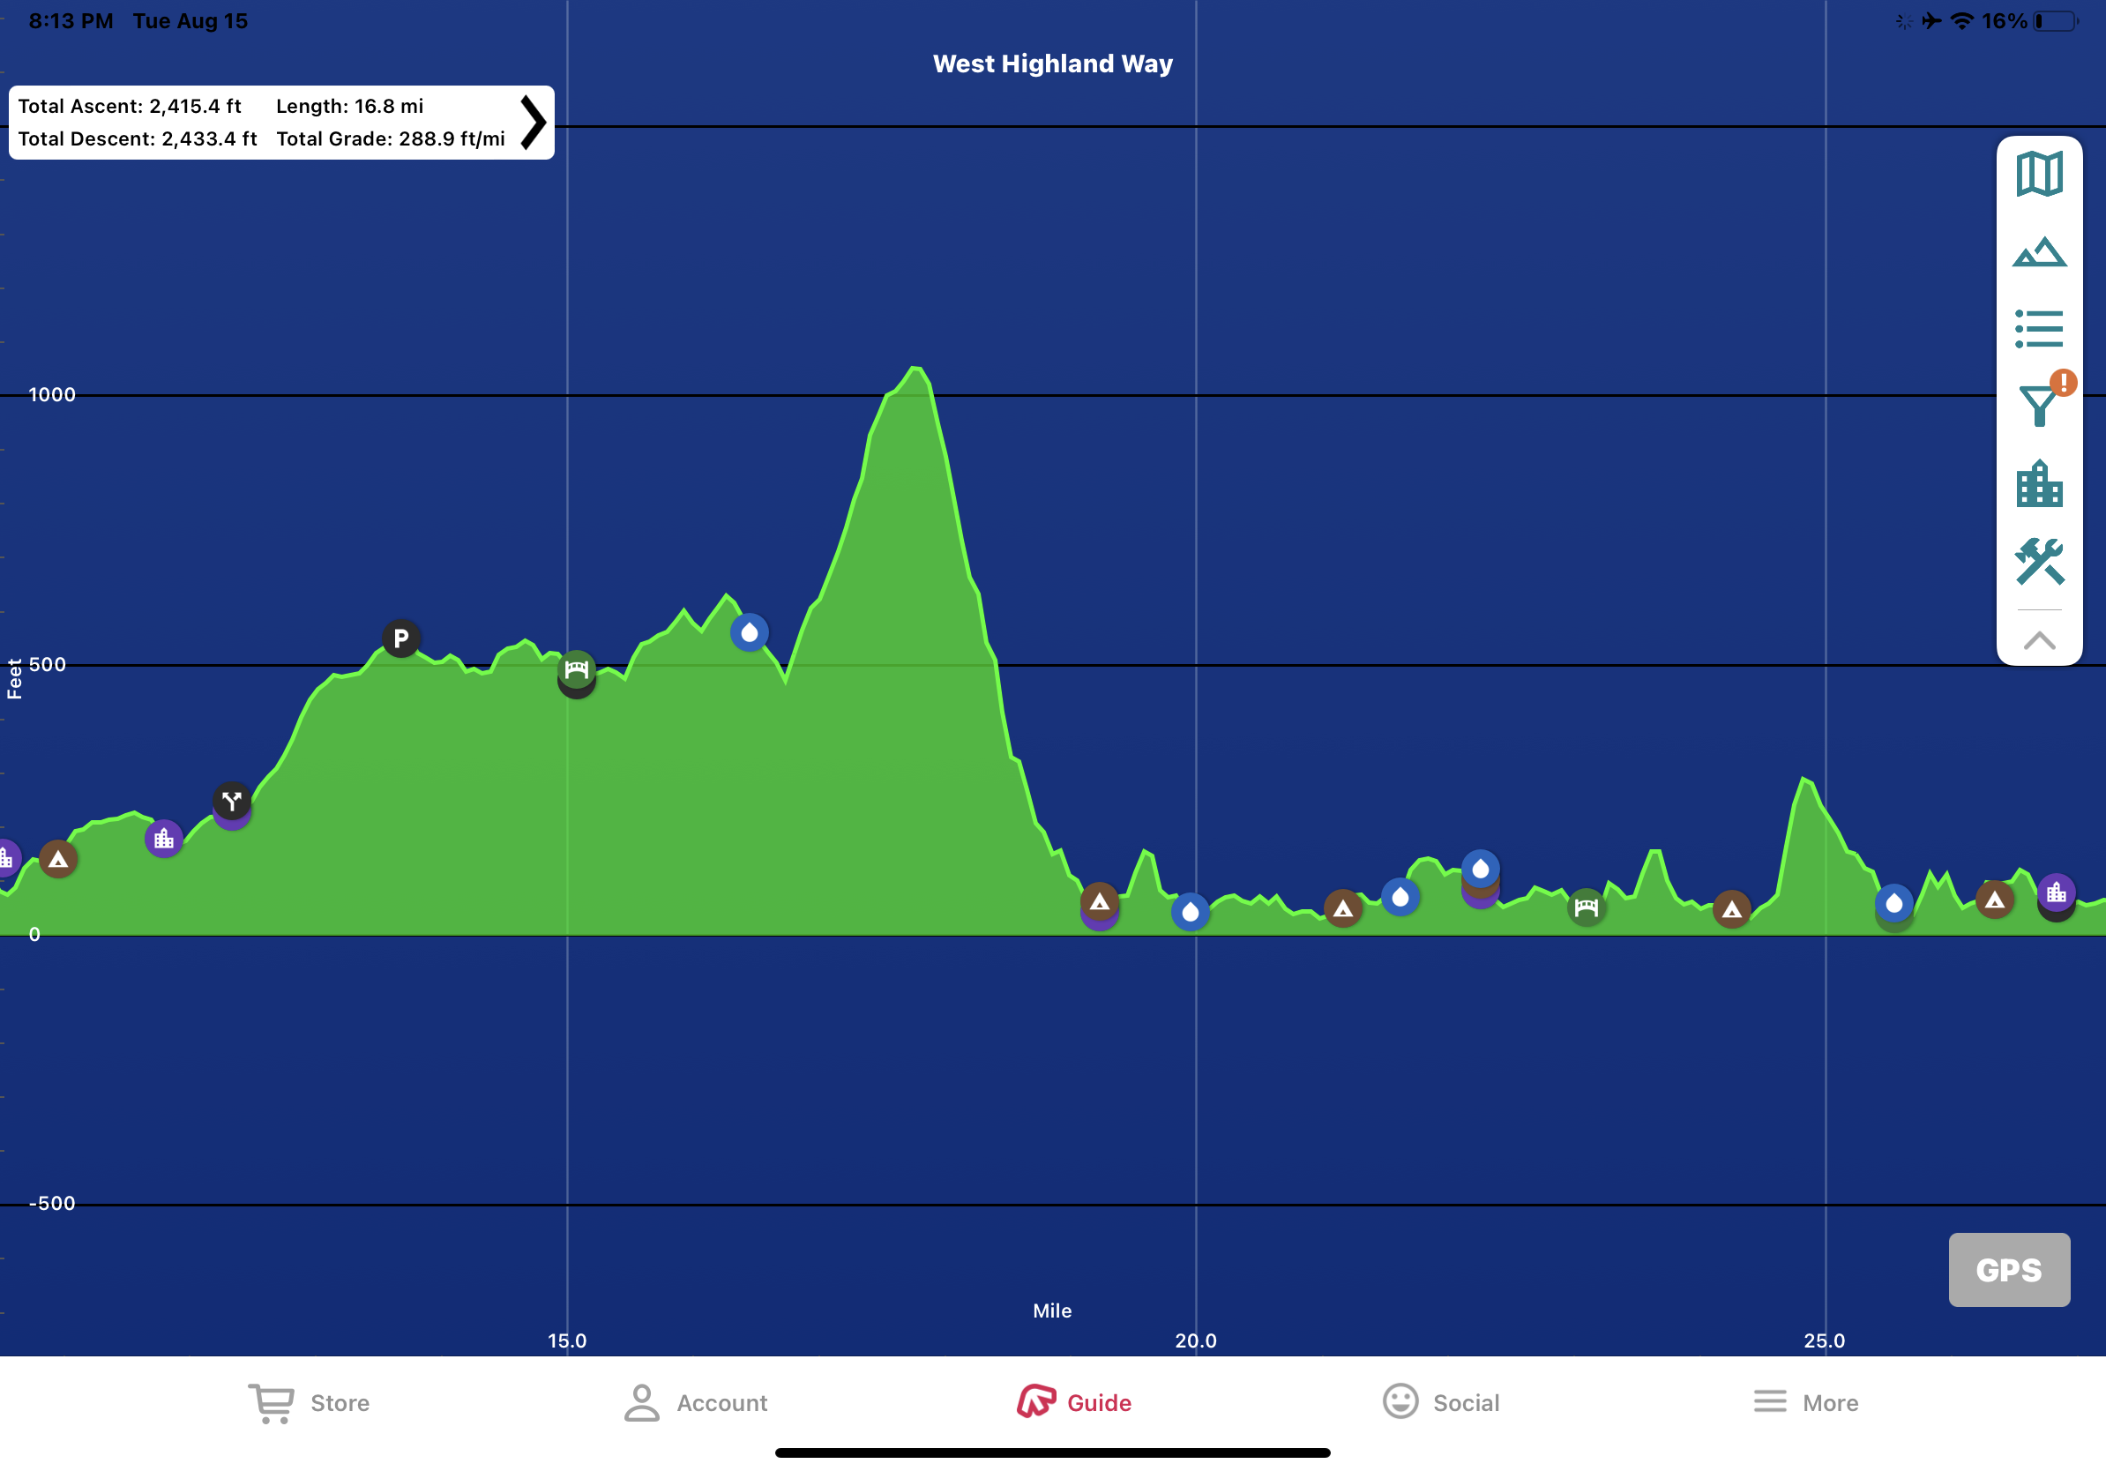Tap the parking waypoint marker

click(401, 638)
